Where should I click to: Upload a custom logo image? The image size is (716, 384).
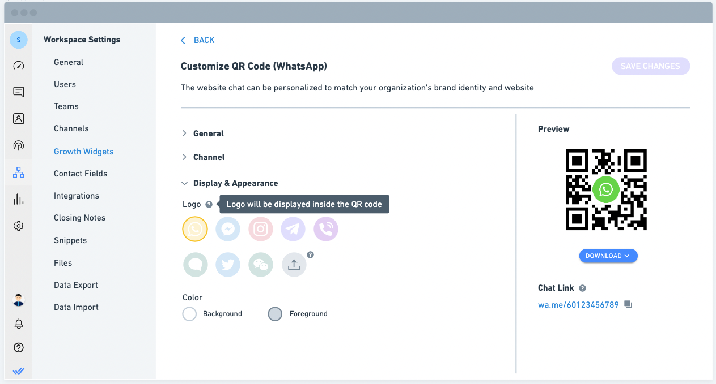[294, 265]
